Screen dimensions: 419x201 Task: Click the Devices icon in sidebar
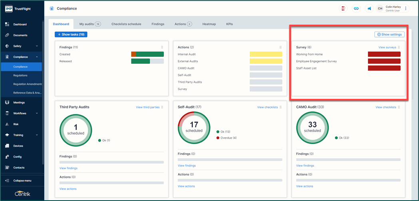pyautogui.click(x=7, y=146)
